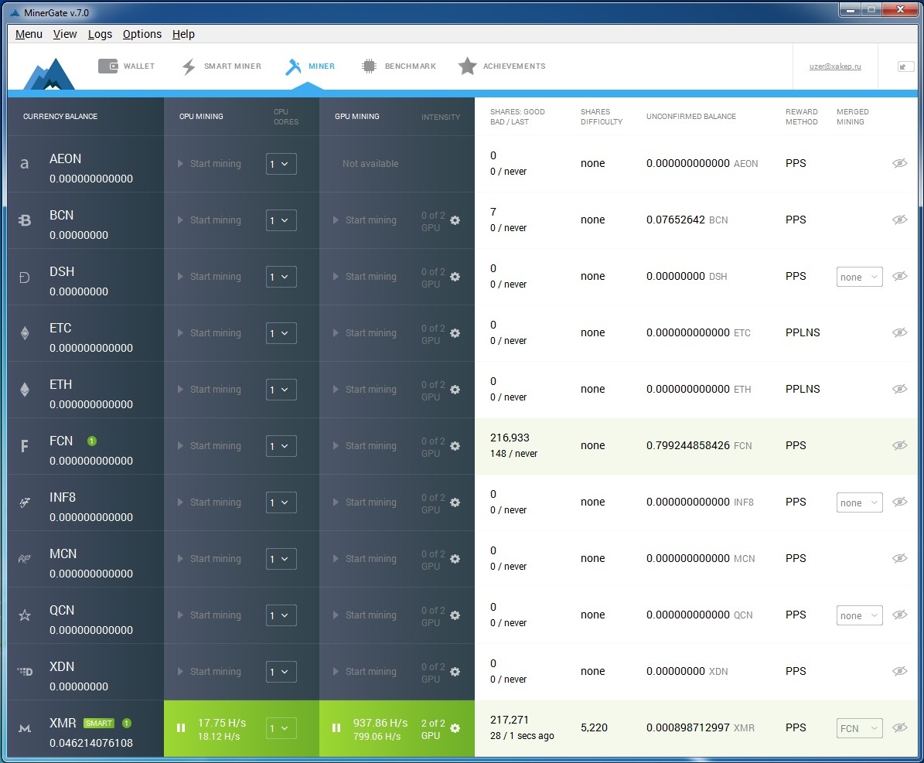Viewport: 924px width, 763px height.
Task: Change the FCN merged mining selection for XMR
Action: [x=859, y=727]
